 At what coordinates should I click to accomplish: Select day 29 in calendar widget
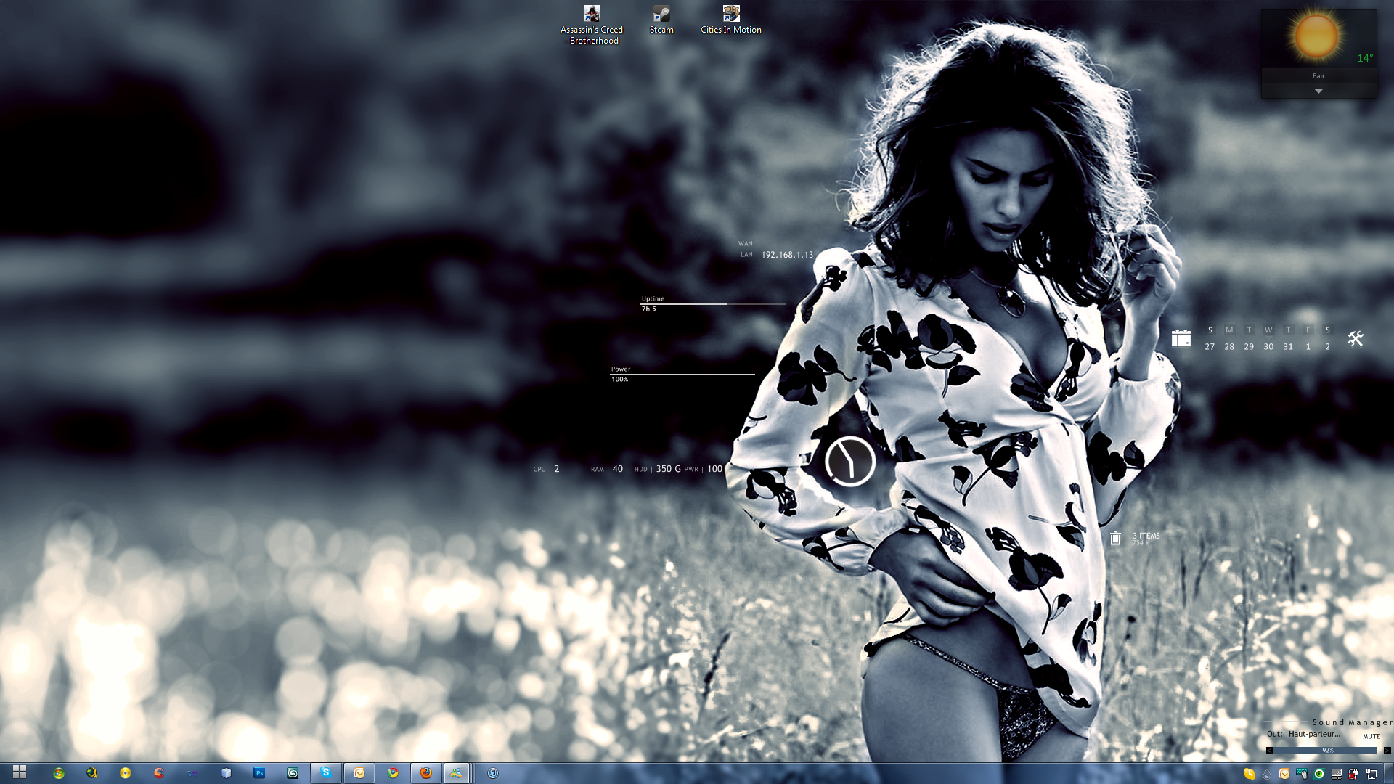click(1249, 347)
